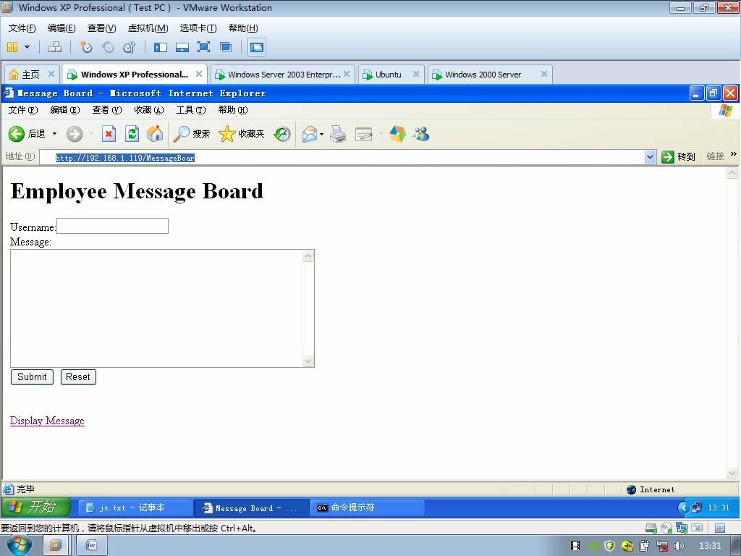Screen dimensions: 741x556
Task: Open VMware 选项卡(T) menu
Action: pyautogui.click(x=198, y=28)
